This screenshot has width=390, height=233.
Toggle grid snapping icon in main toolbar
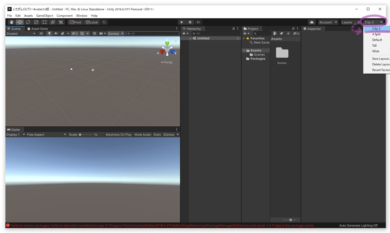point(104,22)
